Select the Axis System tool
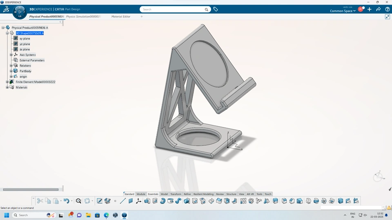The height and width of the screenshot is (220, 392). pyautogui.click(x=138, y=201)
